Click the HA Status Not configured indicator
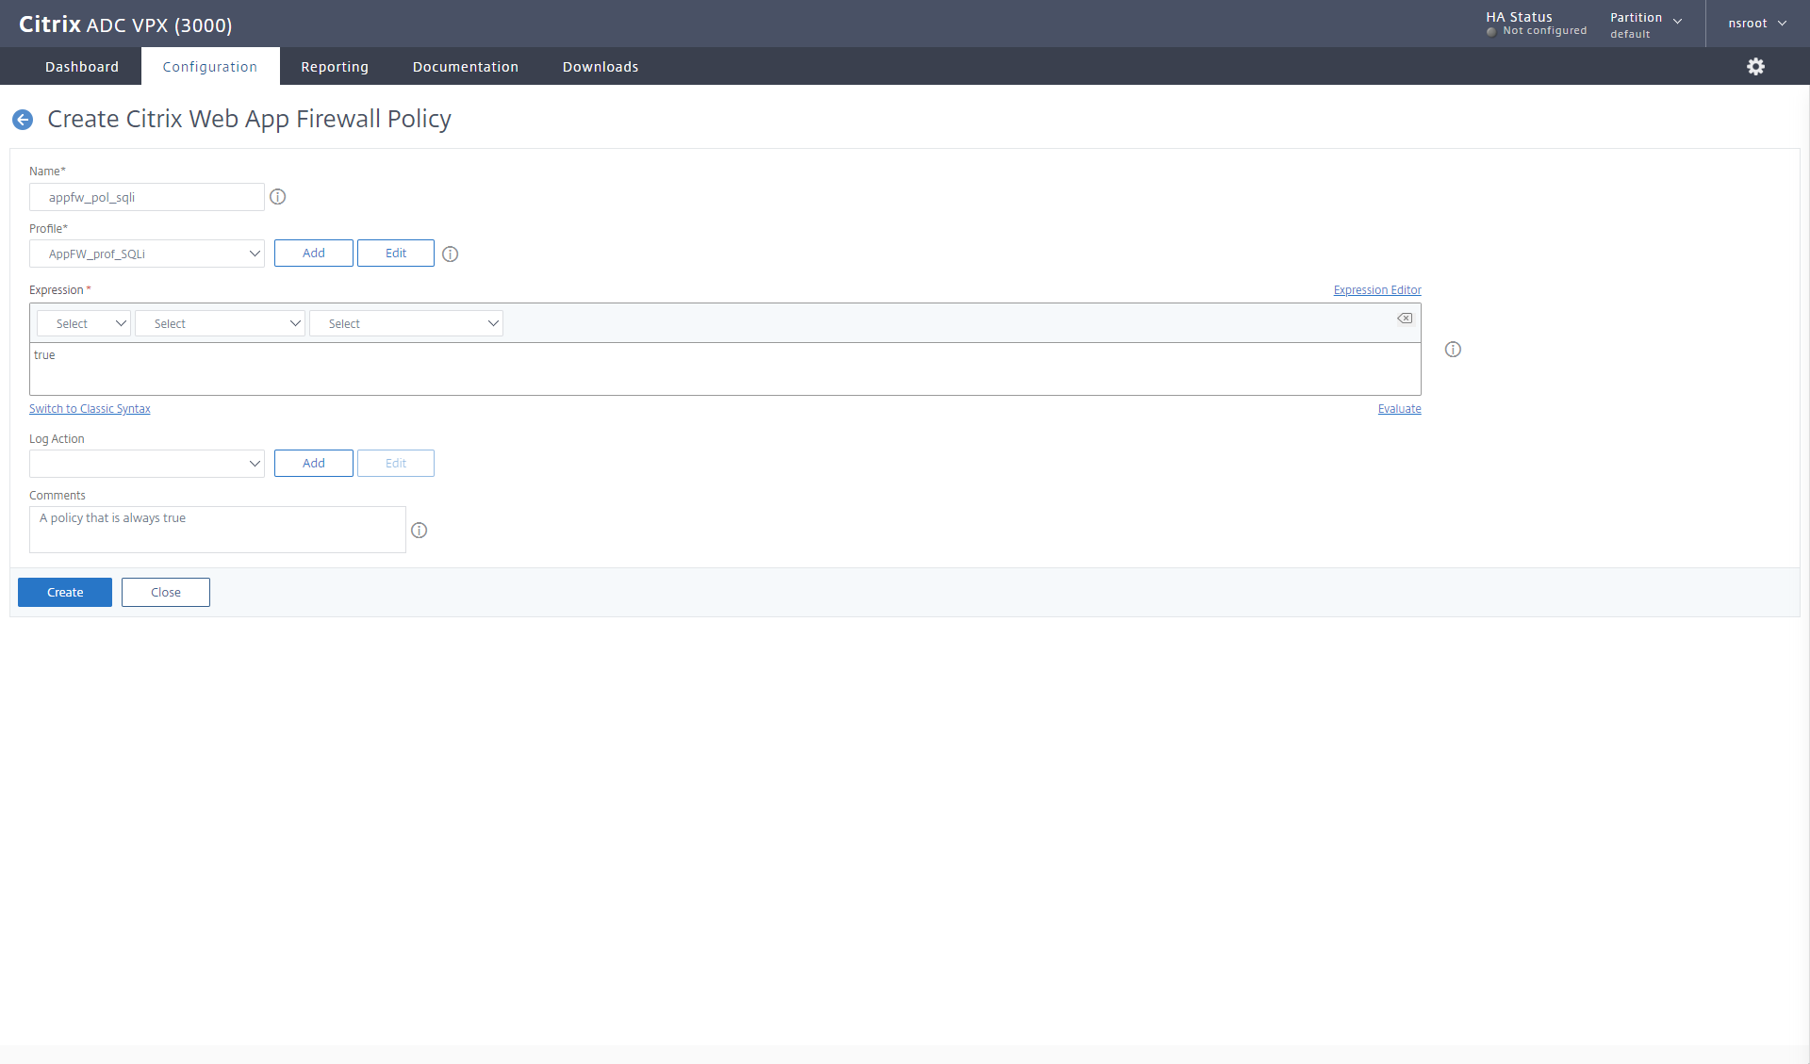 click(x=1537, y=24)
